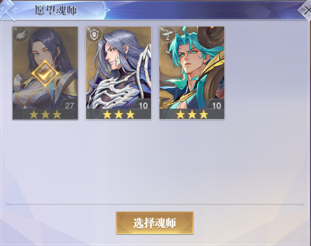Click the hammer emblem beside the title
The width and height of the screenshot is (311, 246).
click(x=8, y=10)
